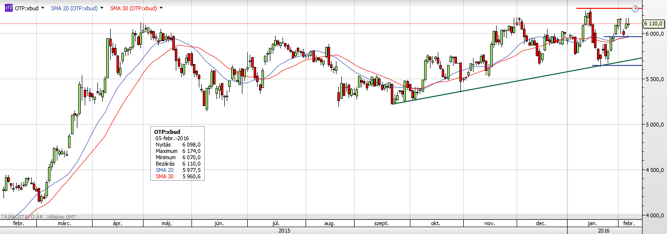The width and height of the screenshot is (667, 234).
Task: Open the OTP:xbud instrument dropdown arrow
Action: (43, 8)
